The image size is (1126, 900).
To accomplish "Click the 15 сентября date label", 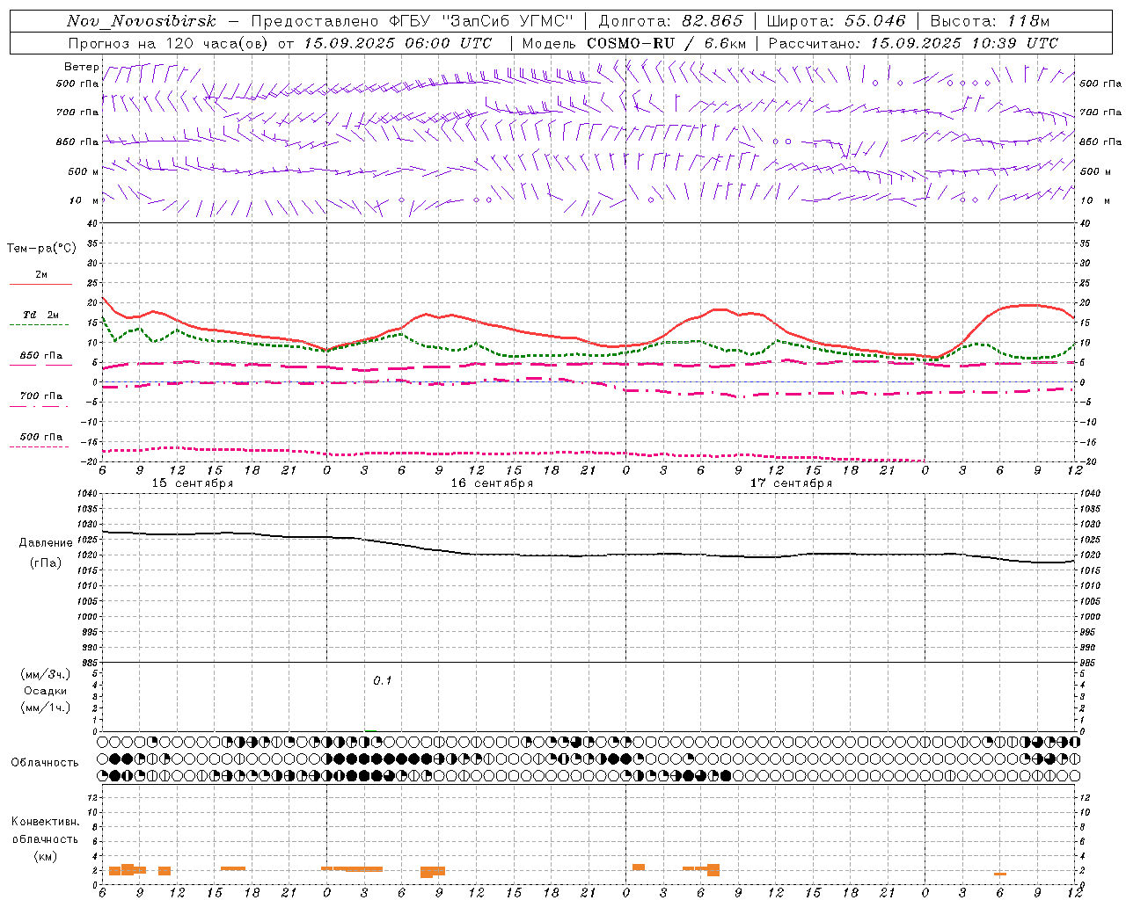I will (193, 483).
